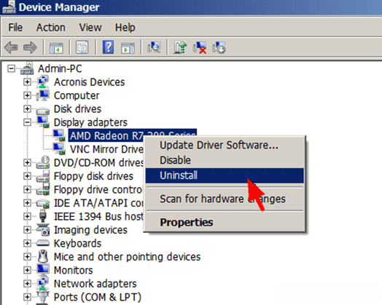Viewport: 382px width, 305px height.
Task: Expand the Acronis Devices category
Action: [27, 82]
